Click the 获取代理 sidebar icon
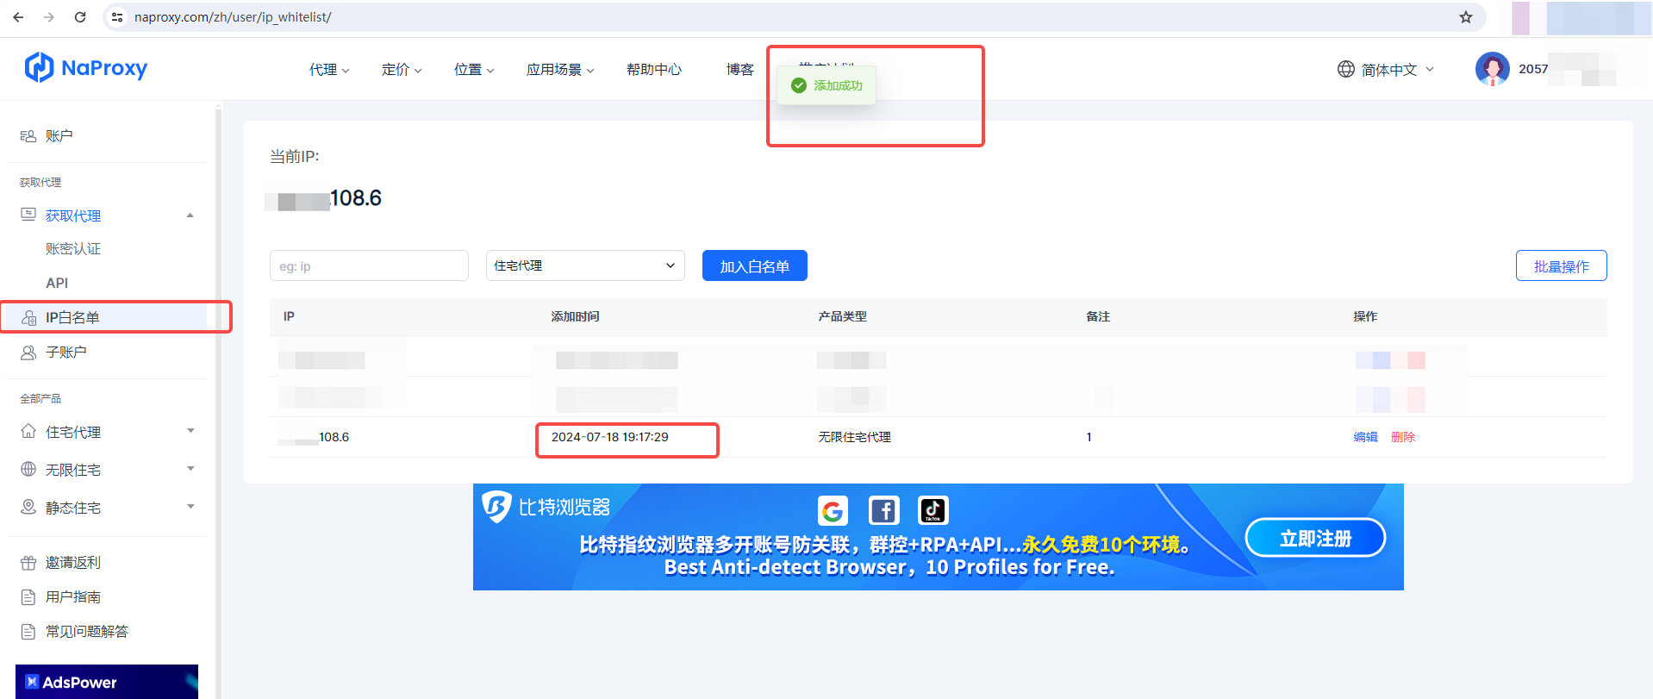 point(28,215)
